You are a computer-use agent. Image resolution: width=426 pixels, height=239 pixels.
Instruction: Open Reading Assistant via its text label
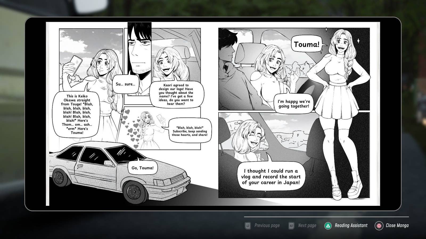(351, 225)
